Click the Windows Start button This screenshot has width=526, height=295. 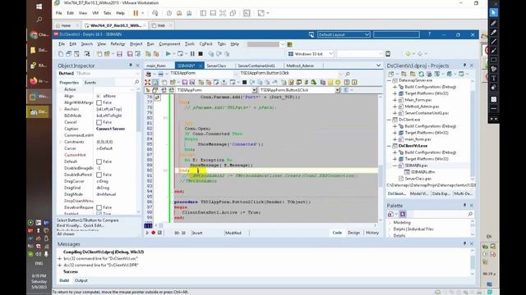[x=39, y=7]
